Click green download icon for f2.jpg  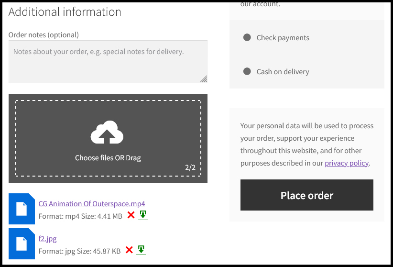141,250
